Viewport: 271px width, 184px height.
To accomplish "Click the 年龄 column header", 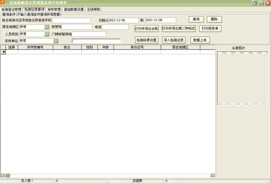I will click(105, 47).
